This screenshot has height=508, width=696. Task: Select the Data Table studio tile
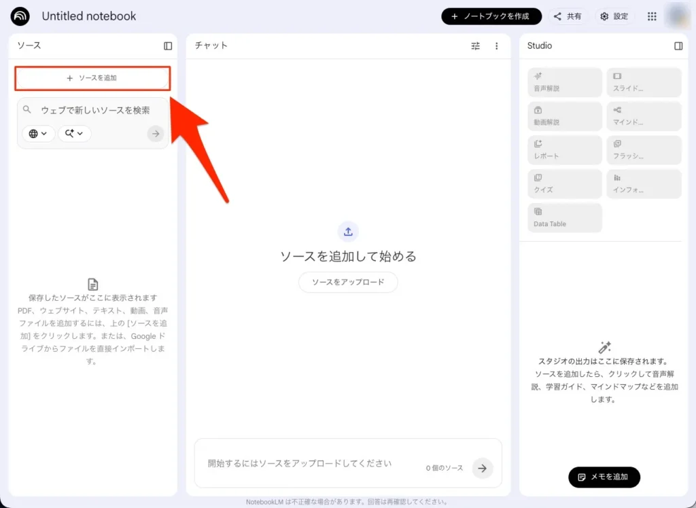(565, 217)
